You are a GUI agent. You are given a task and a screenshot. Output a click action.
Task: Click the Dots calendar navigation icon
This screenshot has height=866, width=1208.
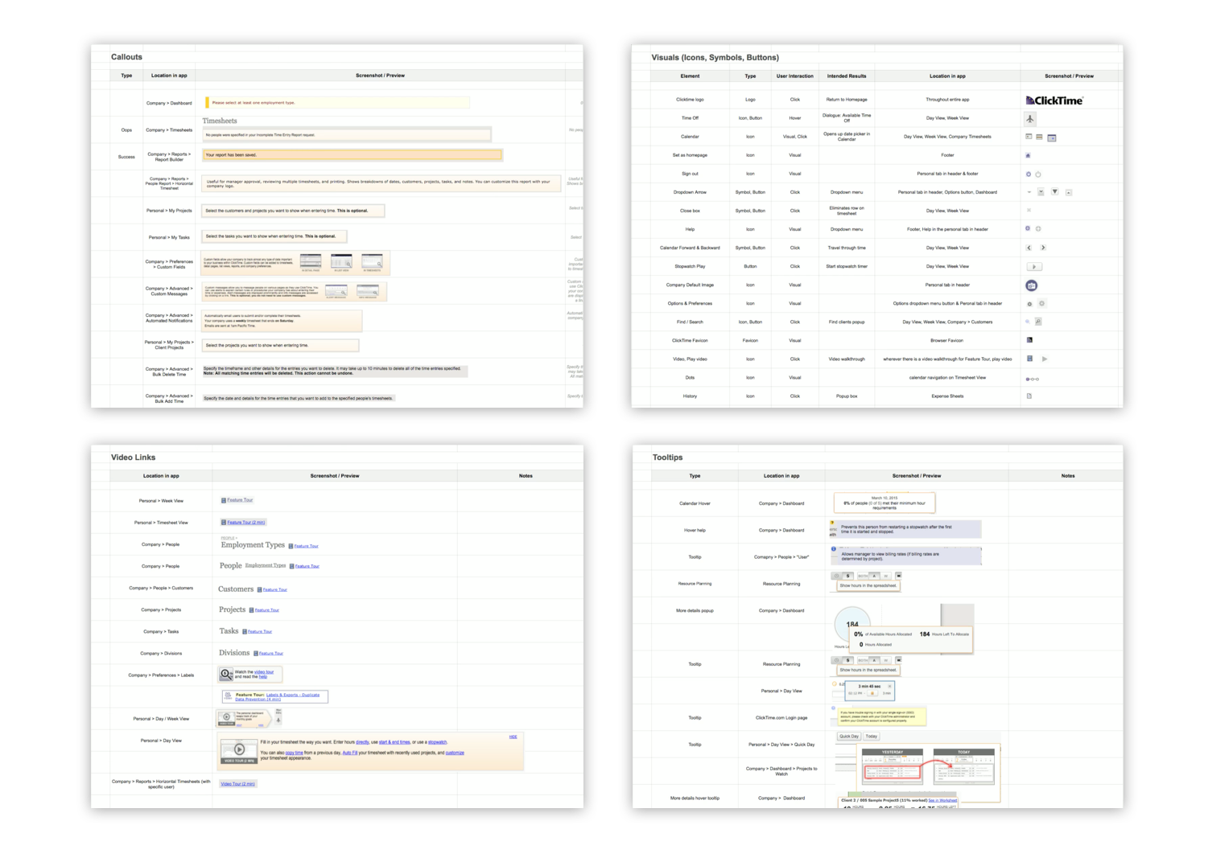point(1033,379)
